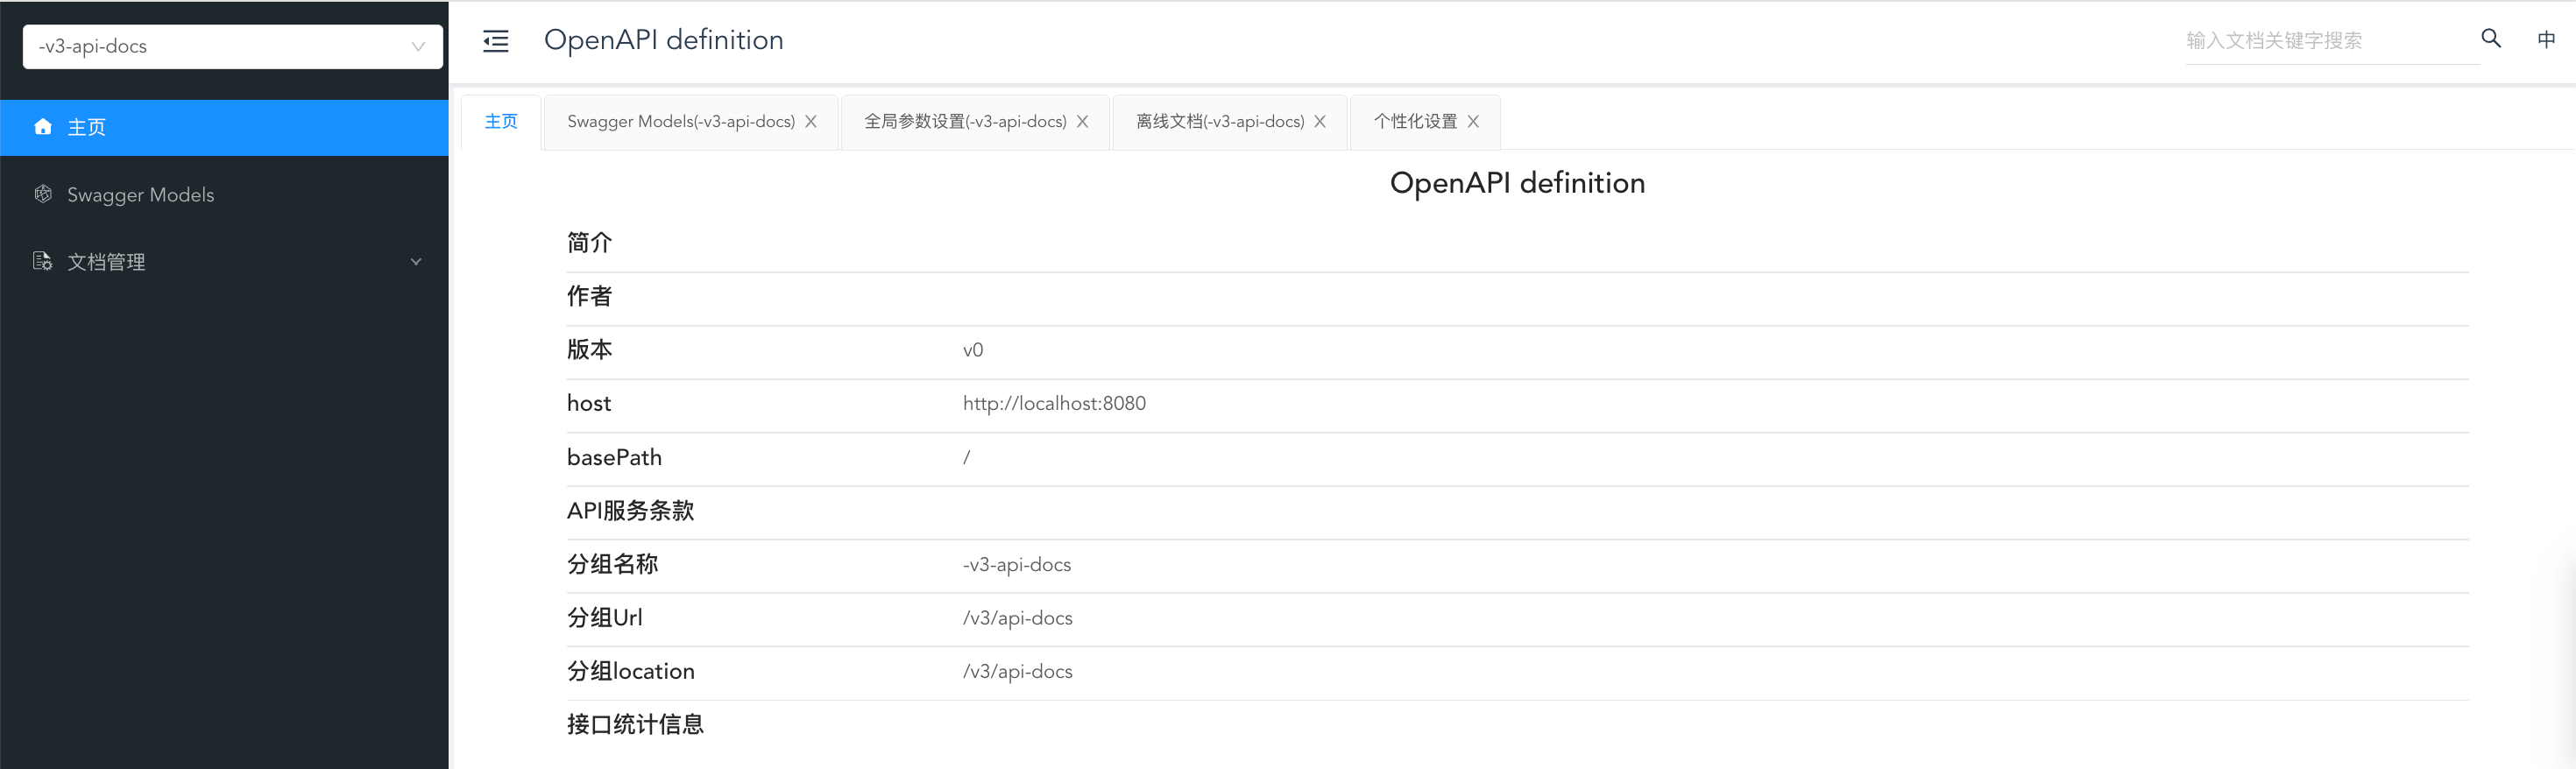Screen dimensions: 2576x769
Task: Open 文档管理 in the sidebar
Action: click(x=224, y=262)
